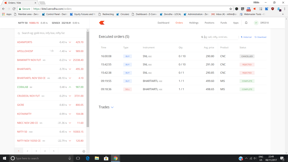288x162 pixels.
Task: Bookmark the page using the star icon
Action: point(230,9)
